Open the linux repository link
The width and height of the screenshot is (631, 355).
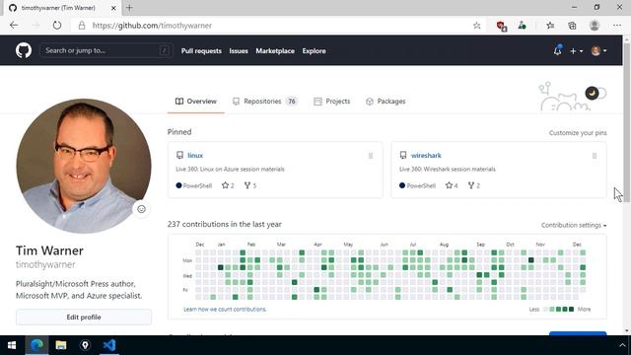click(195, 156)
